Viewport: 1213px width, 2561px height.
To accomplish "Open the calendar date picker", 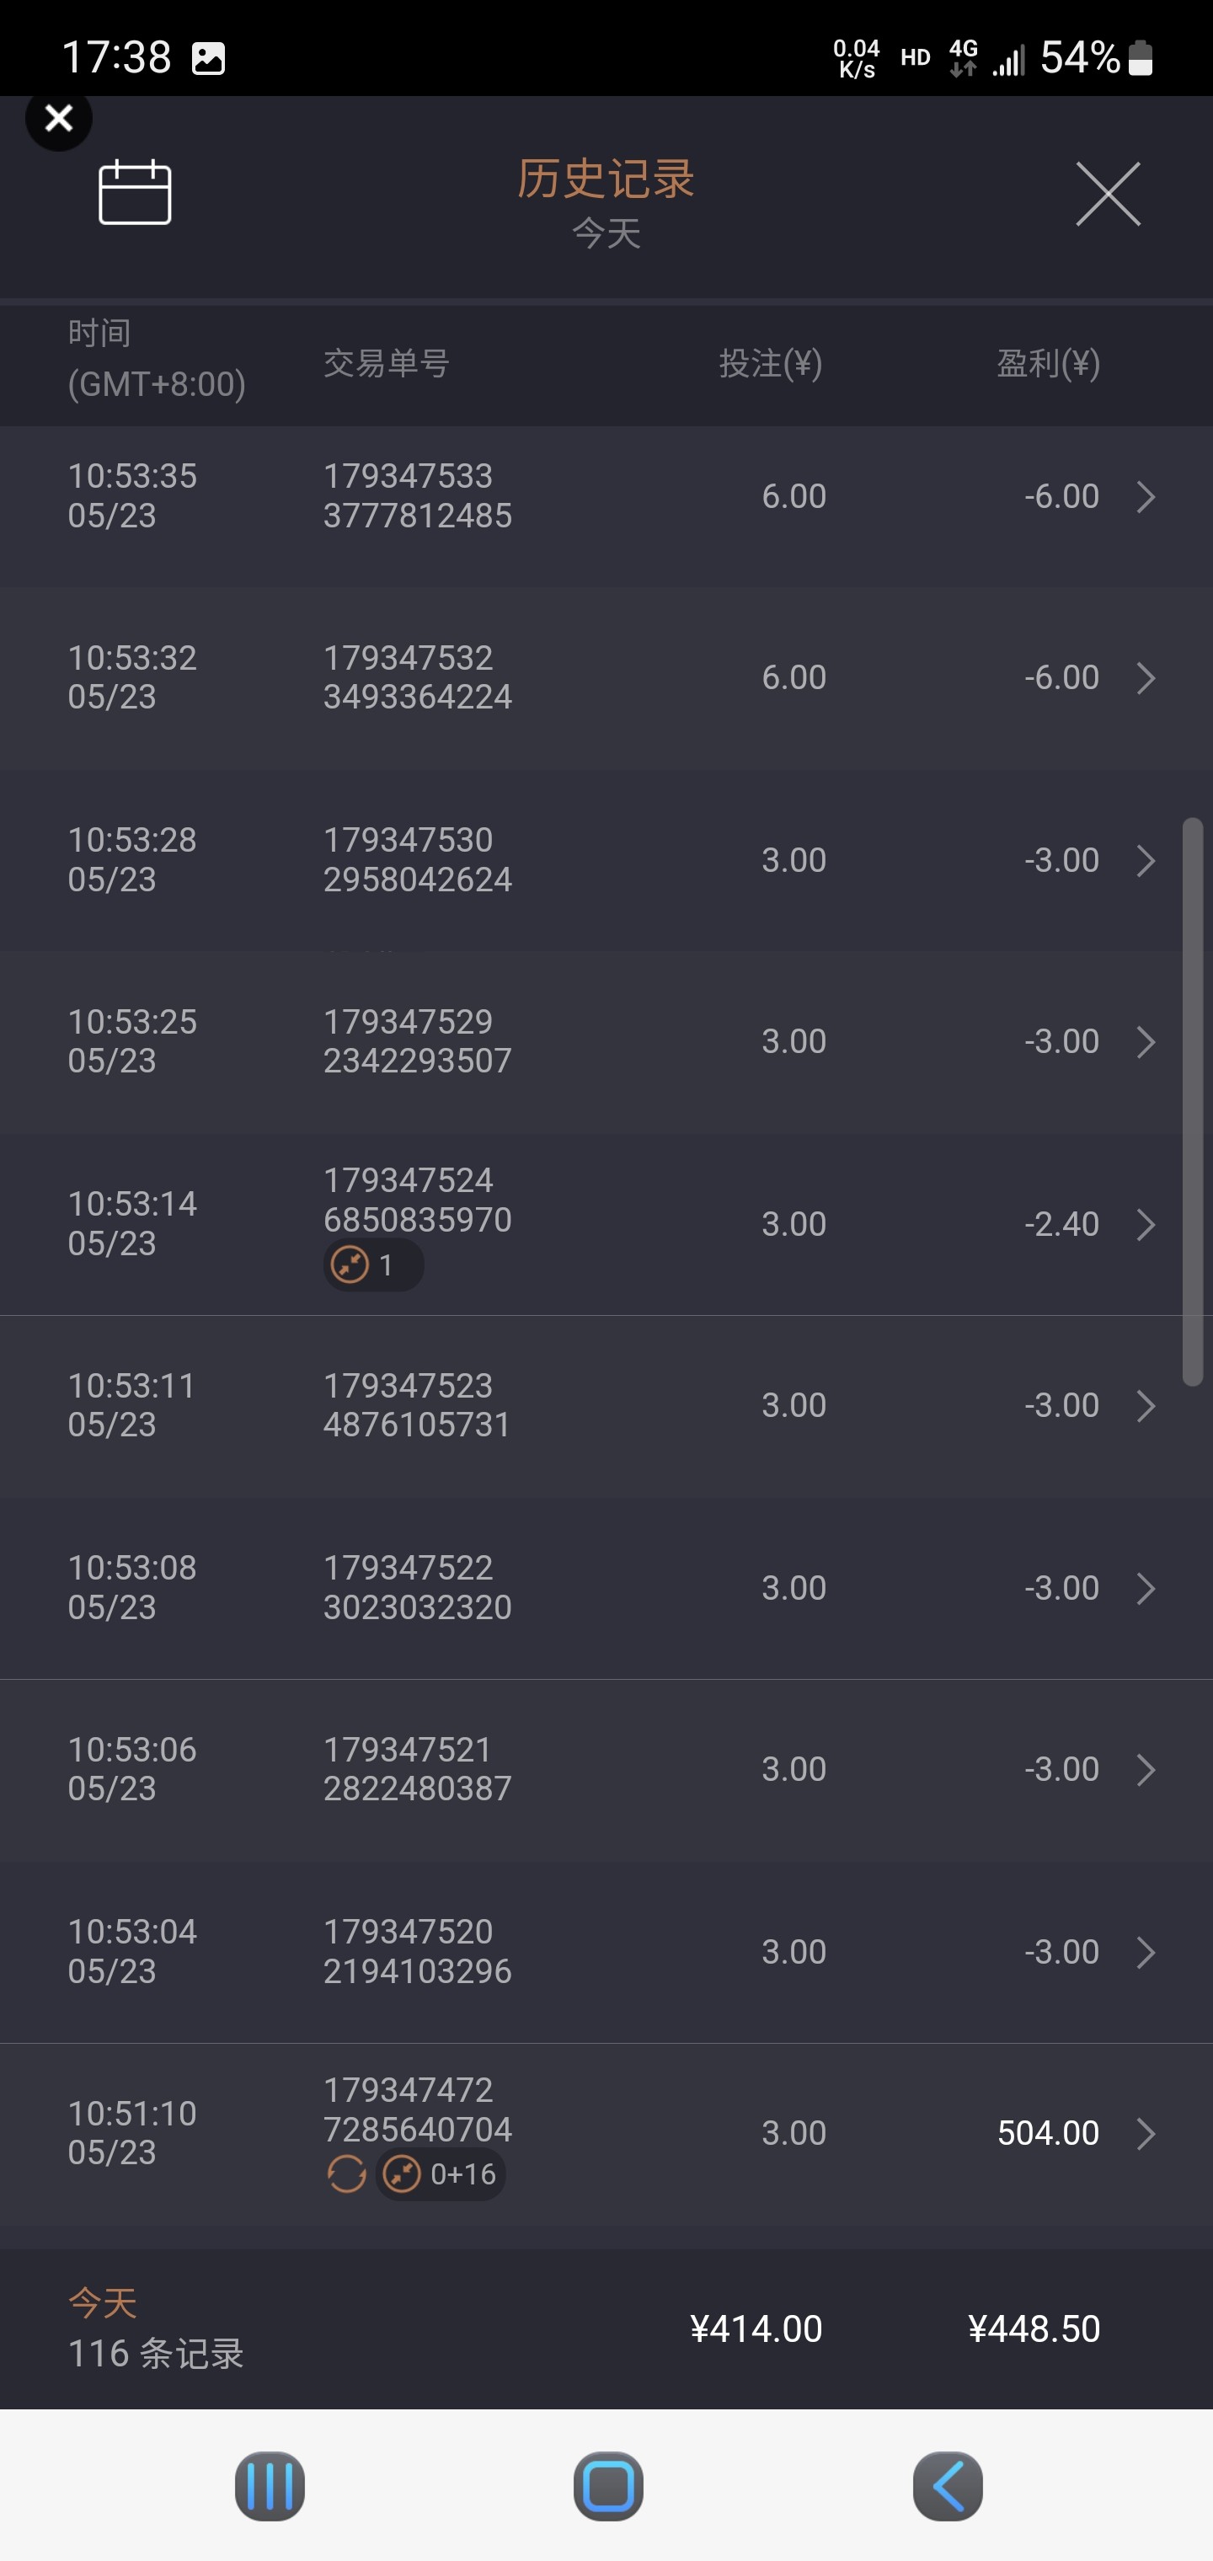I will click(x=134, y=192).
